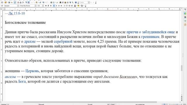Open sidebar Navigator compass icon
The width and height of the screenshot is (187, 105).
click(x=185, y=24)
